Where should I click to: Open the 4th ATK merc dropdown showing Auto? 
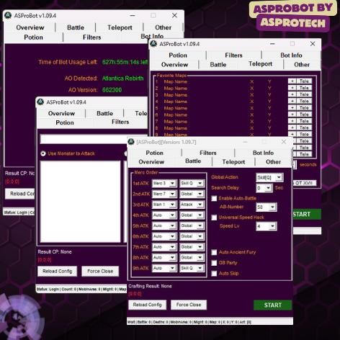click(164, 215)
